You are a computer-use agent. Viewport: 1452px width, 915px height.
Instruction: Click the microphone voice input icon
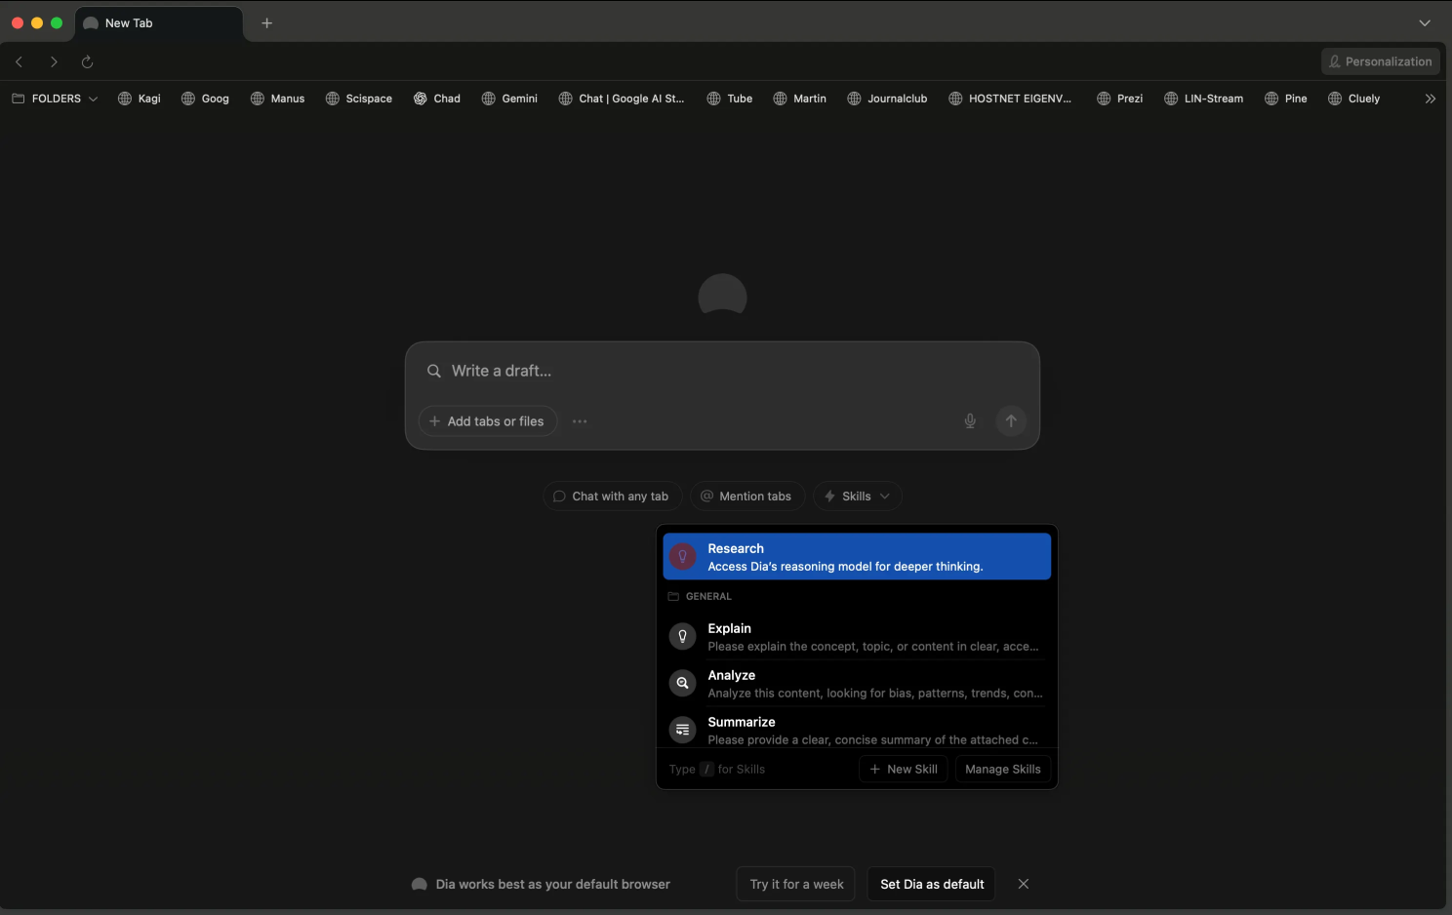coord(970,421)
